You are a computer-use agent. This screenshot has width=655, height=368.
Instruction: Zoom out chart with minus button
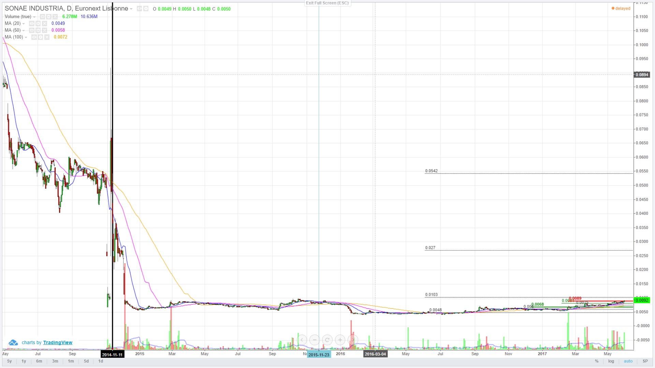pyautogui.click(x=315, y=340)
